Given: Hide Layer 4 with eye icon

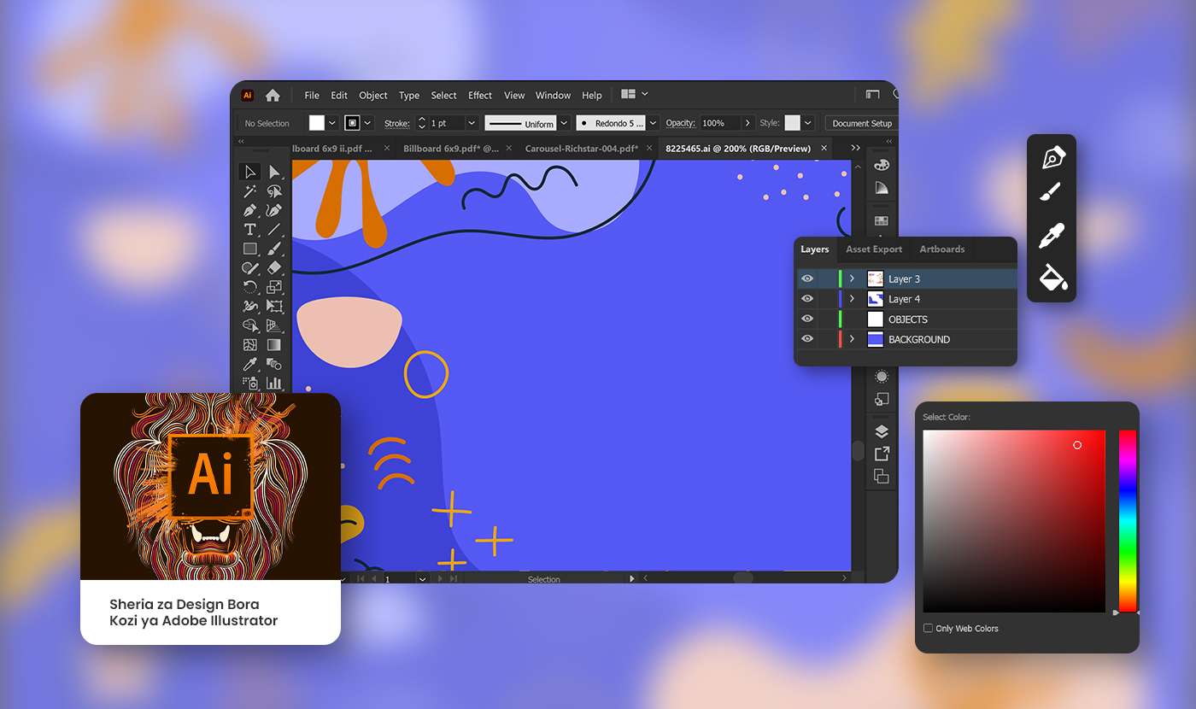Looking at the screenshot, I should pyautogui.click(x=806, y=299).
